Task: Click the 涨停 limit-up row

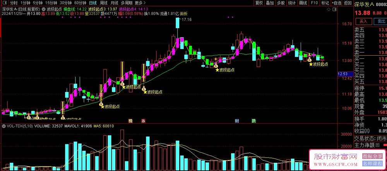Action: pyautogui.click(x=370, y=88)
